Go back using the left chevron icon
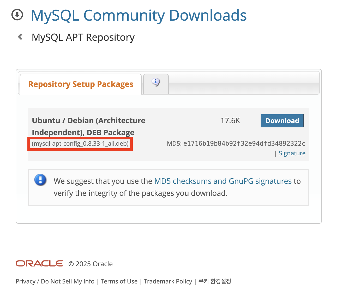Viewport: 337px width, 296px height. click(x=20, y=37)
